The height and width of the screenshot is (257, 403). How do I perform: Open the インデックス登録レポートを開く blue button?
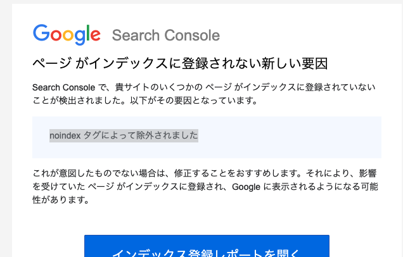tap(207, 246)
